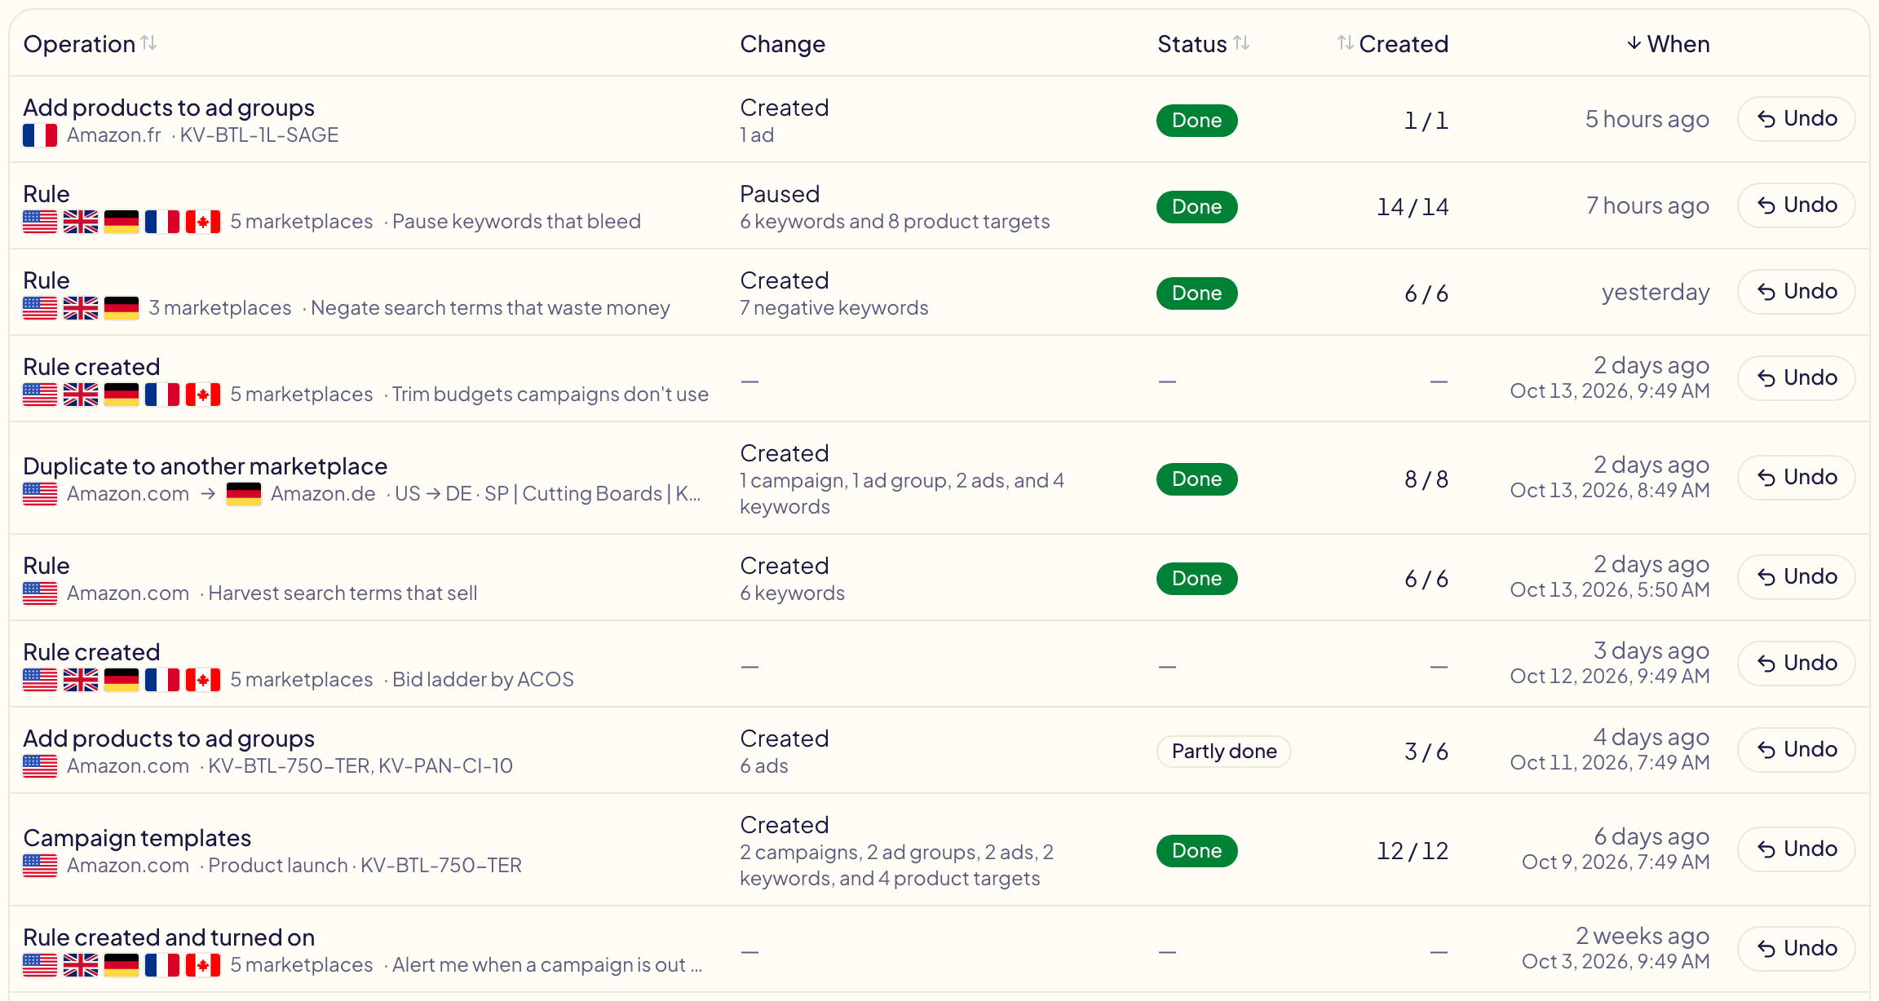This screenshot has width=1879, height=1001.
Task: Click the US flag in Harvest search terms row
Action: [40, 593]
